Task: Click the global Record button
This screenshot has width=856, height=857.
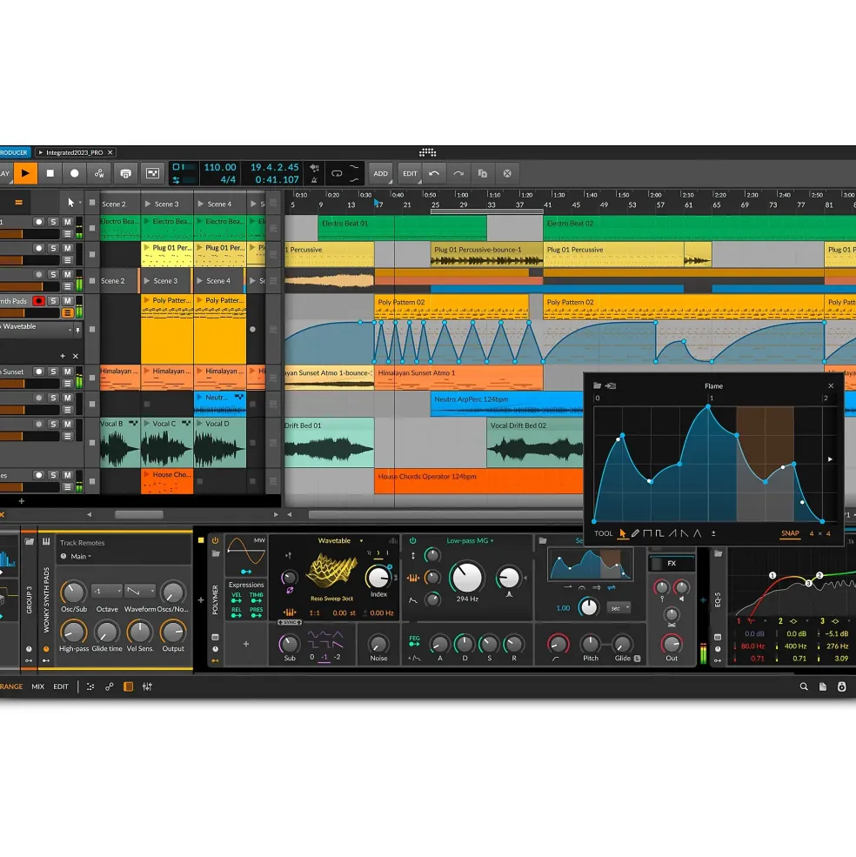Action: [74, 174]
